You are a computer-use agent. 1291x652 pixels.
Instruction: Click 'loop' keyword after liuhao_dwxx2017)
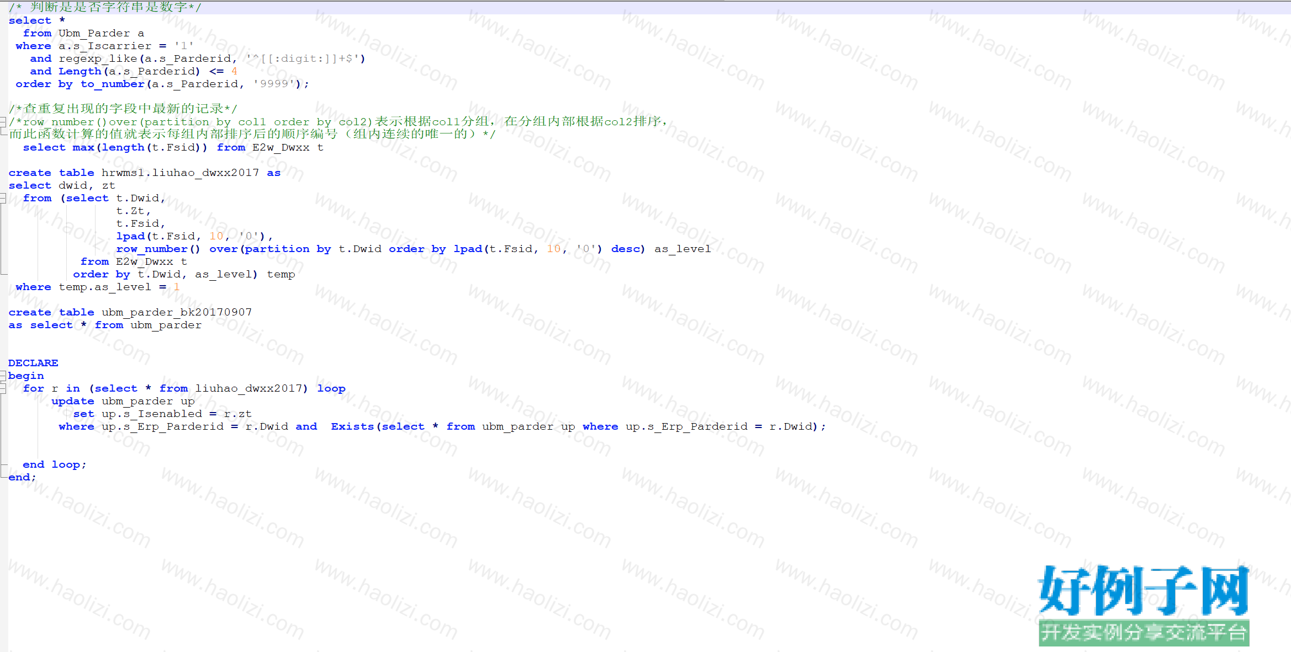[x=331, y=388]
